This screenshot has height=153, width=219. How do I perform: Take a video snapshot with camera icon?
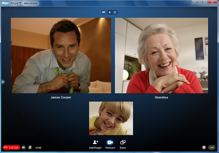pos(104,12)
